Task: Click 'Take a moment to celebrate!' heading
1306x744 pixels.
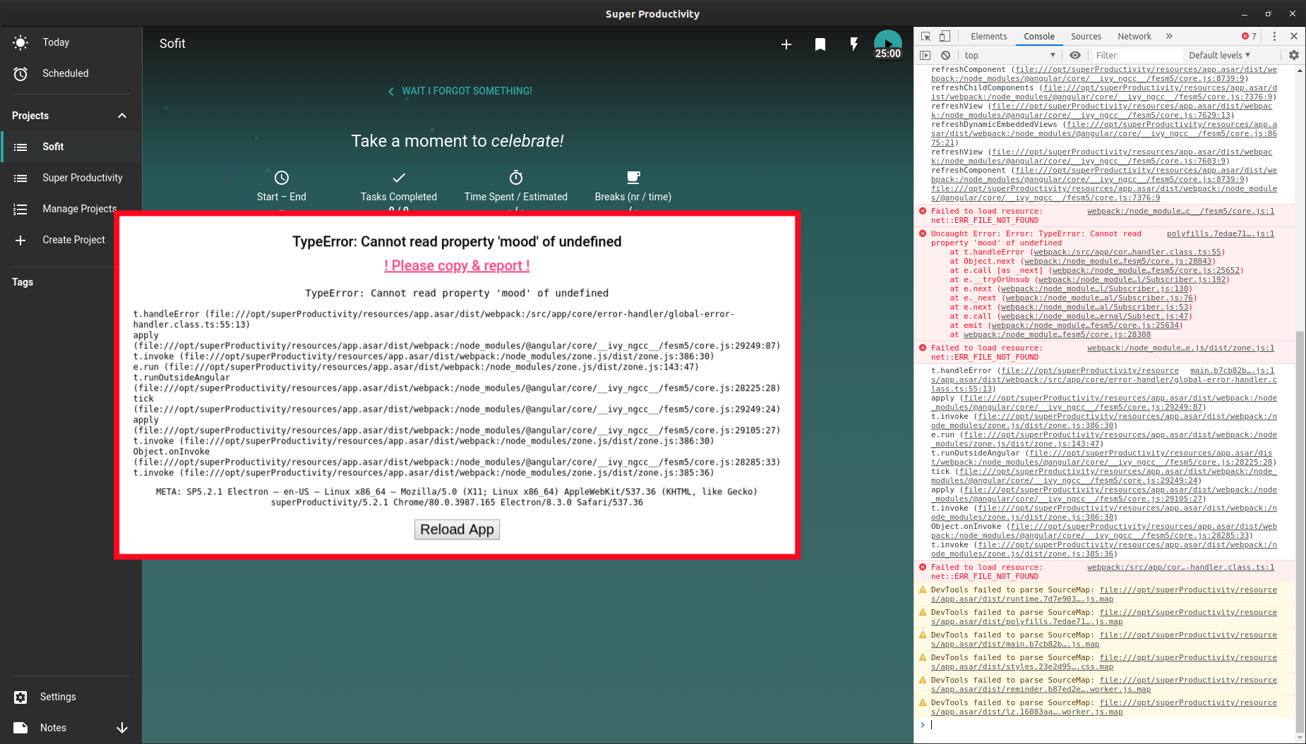Action: [x=457, y=141]
